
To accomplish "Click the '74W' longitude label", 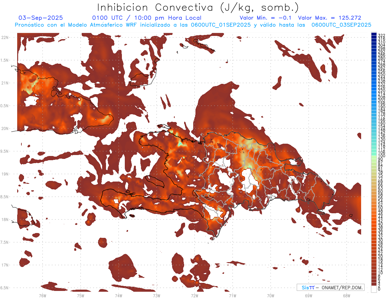I will tap(118, 295).
